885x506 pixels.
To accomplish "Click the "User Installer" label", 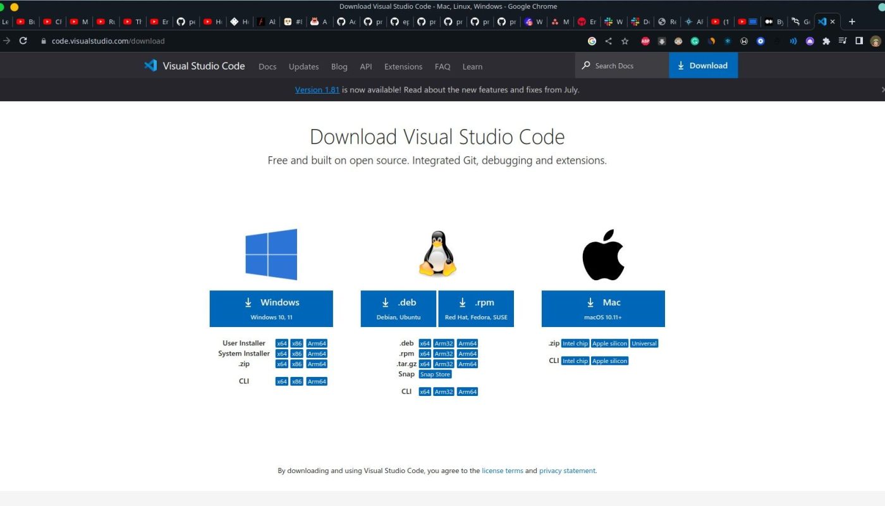I will pos(244,343).
